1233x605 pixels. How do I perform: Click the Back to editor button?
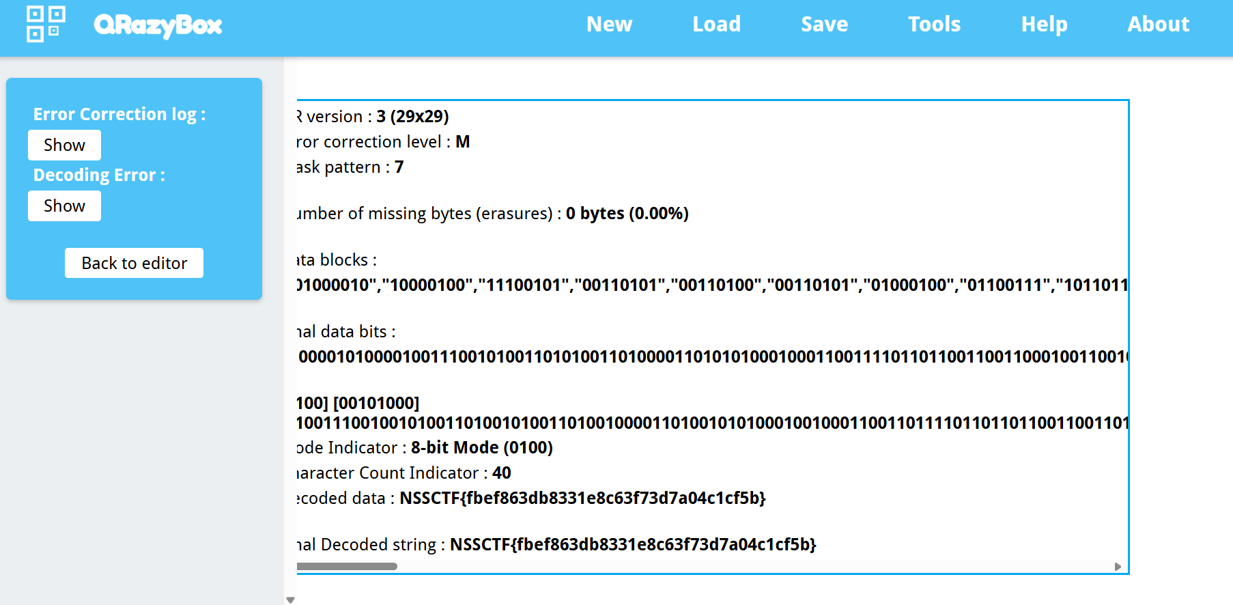pyautogui.click(x=134, y=263)
